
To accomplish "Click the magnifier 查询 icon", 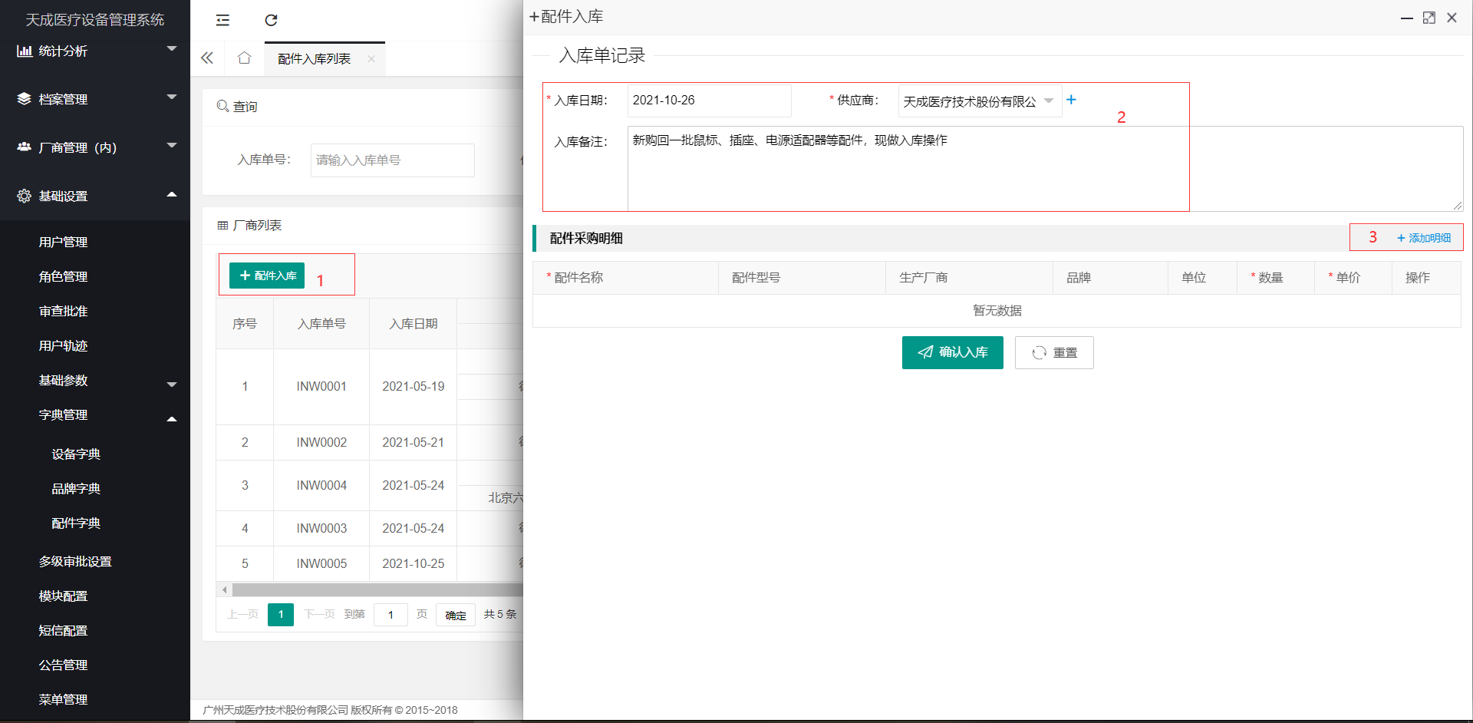I will (x=222, y=106).
